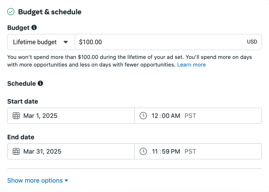
Task: Click the info icon next to Budget
Action: [x=34, y=28]
